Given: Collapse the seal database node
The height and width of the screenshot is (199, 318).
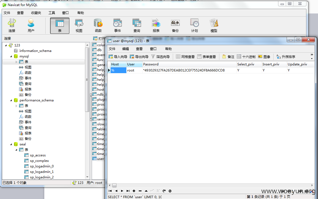Looking at the screenshot, I should 11,144.
